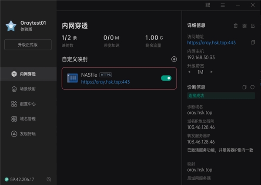Image resolution: width=261 pixels, height=185 pixels.
Task: Click 映射 value oray.hsk.top
Action: [x=200, y=170]
